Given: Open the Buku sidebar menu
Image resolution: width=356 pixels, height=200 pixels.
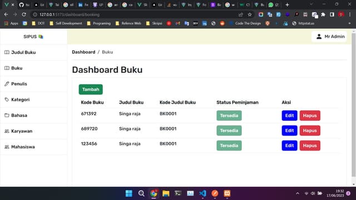Looking at the screenshot, I should click(x=33, y=68).
